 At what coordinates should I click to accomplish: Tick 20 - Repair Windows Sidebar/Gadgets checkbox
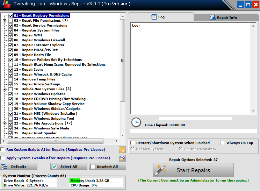10,109
